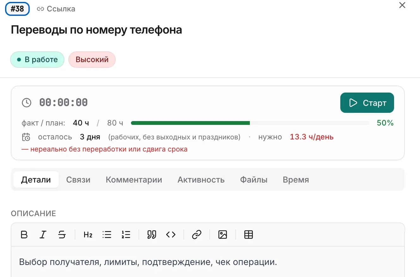Switch to the Связи tab
The height and width of the screenshot is (277, 420).
click(78, 180)
